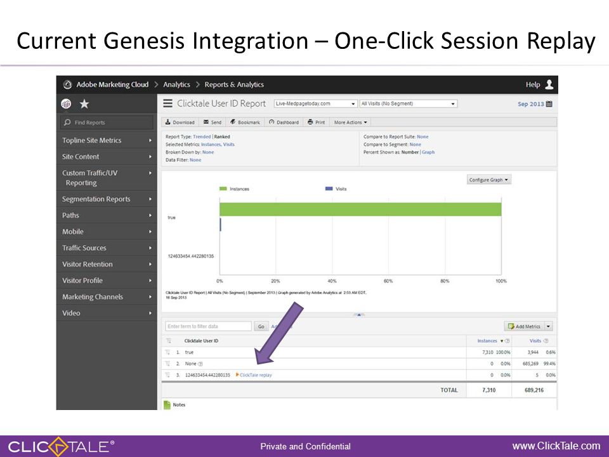Click the breakdown icon for row 'true'

pyautogui.click(x=167, y=352)
